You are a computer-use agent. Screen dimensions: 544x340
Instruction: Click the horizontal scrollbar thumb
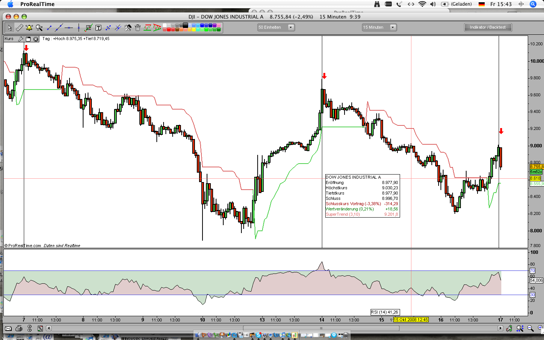(x=321, y=328)
